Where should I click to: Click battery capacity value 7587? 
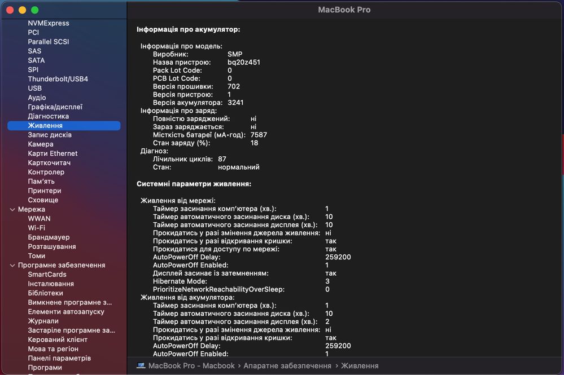pyautogui.click(x=259, y=135)
